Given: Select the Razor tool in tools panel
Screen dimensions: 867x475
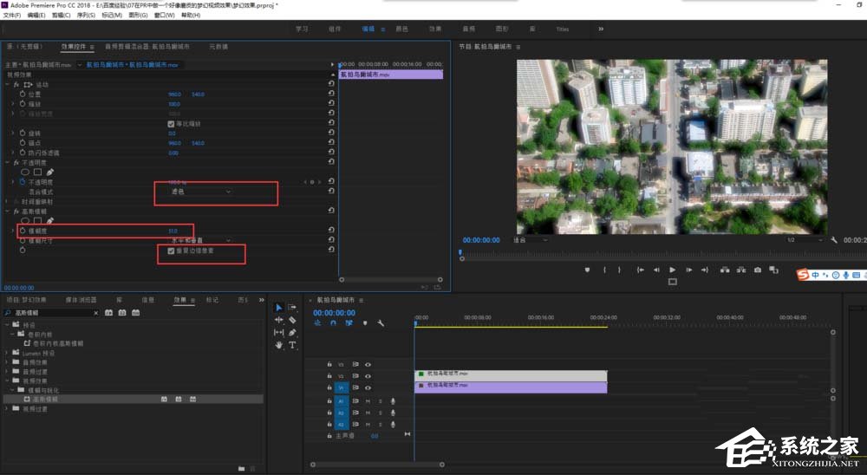Looking at the screenshot, I should [292, 320].
